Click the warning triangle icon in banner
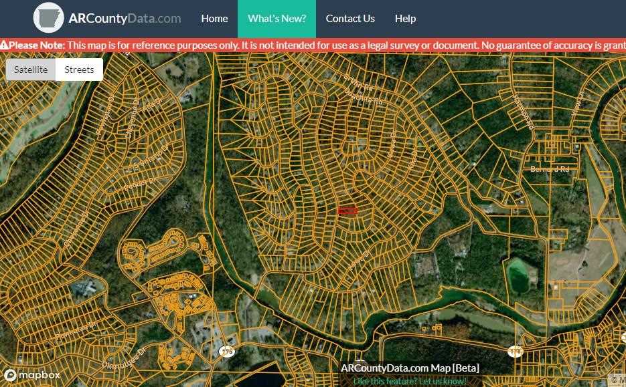Screen dimensions: 626x387 click(x=4, y=45)
